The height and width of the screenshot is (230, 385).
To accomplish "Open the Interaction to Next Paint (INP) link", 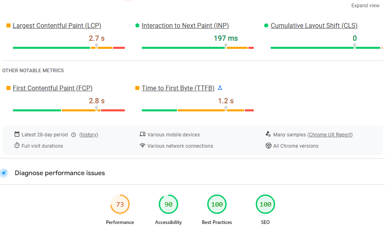I will [x=185, y=26].
